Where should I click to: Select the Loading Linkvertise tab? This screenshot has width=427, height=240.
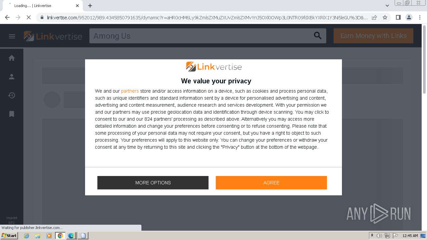(x=43, y=6)
